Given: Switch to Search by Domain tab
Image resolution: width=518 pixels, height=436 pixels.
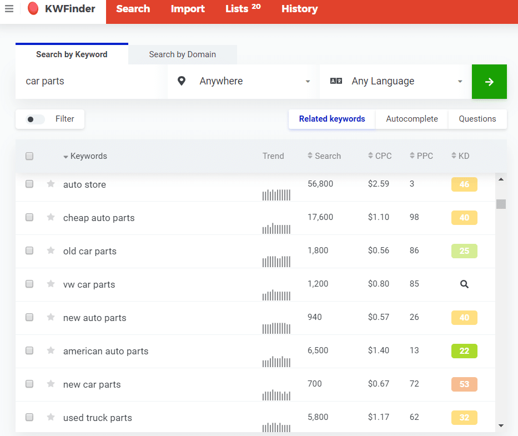Looking at the screenshot, I should [x=182, y=54].
